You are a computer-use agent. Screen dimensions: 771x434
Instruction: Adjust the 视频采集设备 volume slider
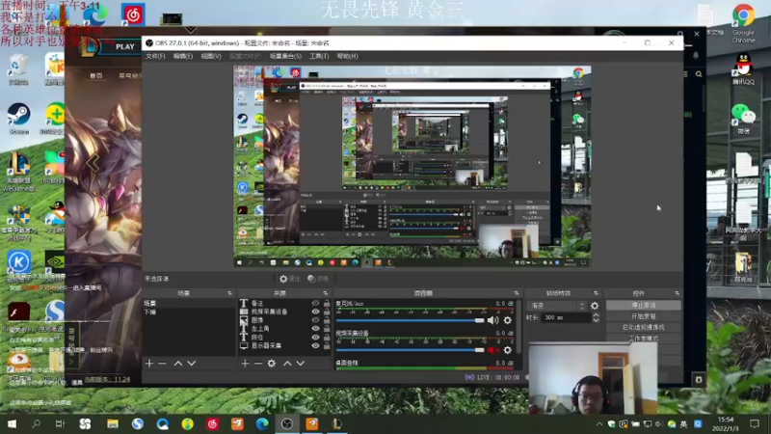pyautogui.click(x=411, y=350)
